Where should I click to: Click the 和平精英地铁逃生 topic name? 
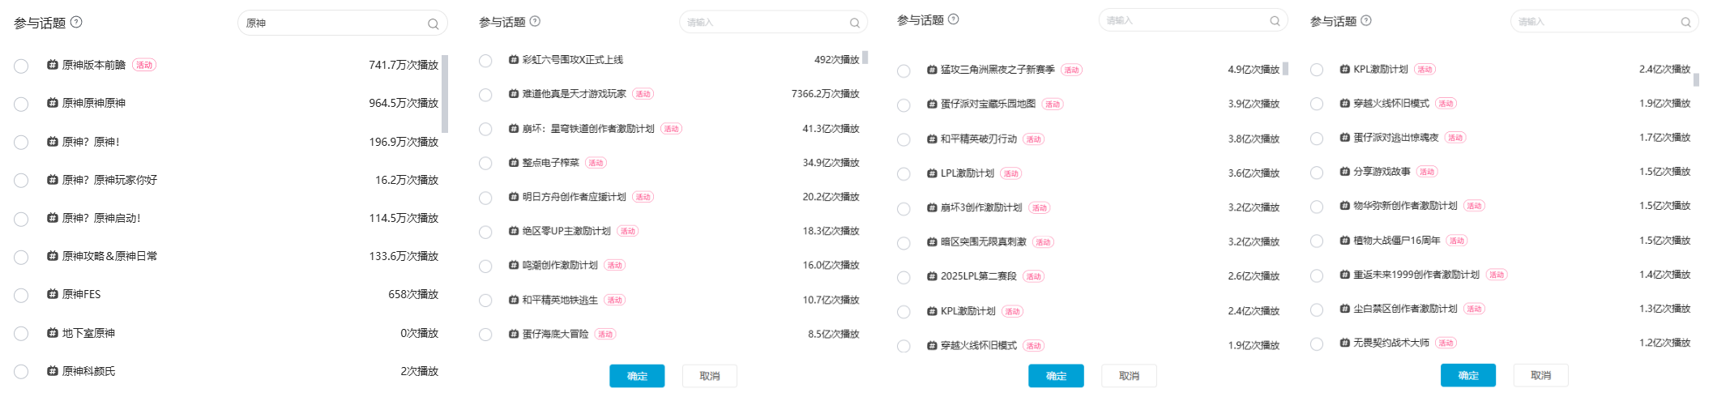(x=560, y=300)
